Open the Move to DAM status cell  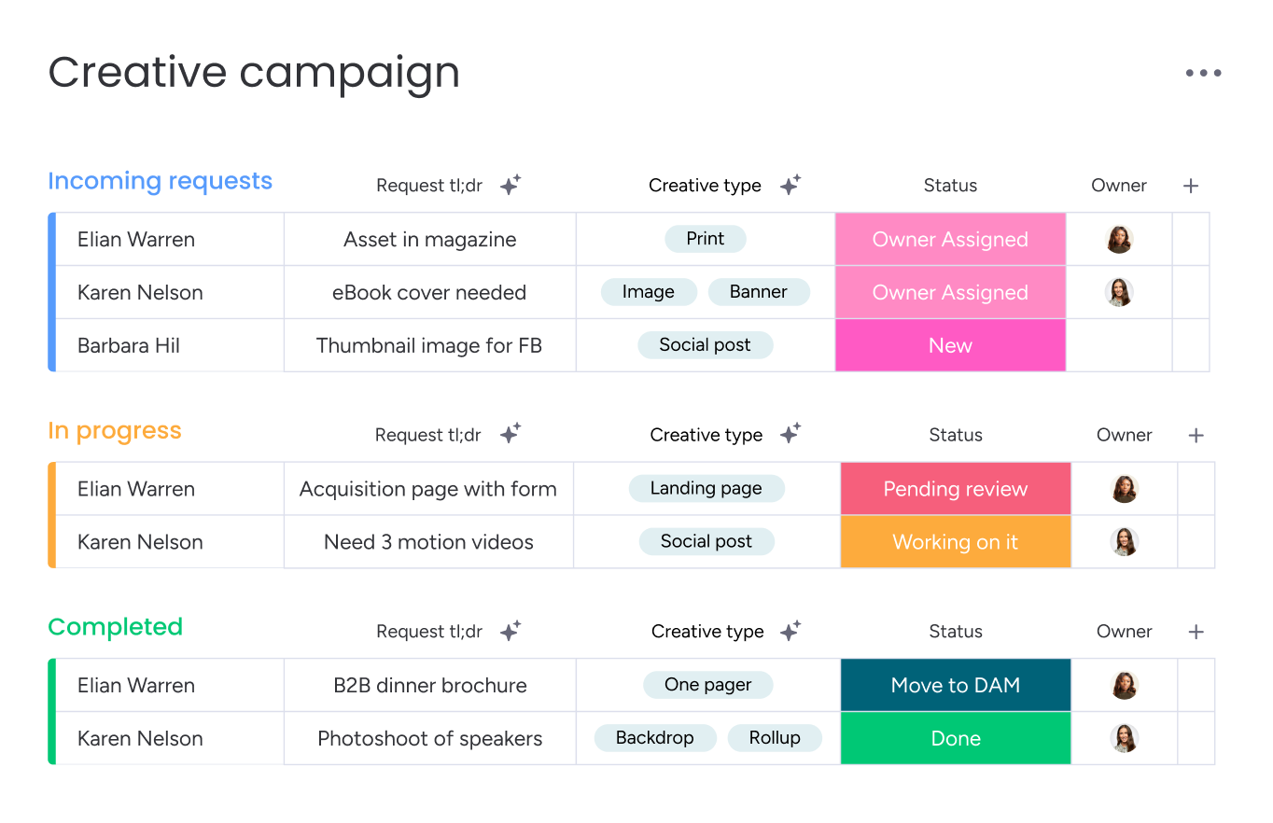click(956, 685)
